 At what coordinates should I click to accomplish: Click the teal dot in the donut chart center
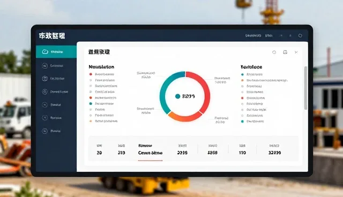point(177,96)
